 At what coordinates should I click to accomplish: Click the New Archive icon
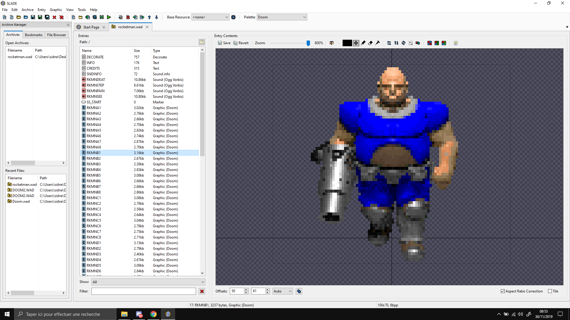point(4,17)
